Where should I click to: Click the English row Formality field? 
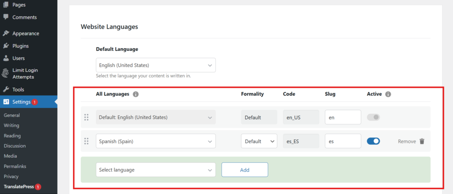[259, 117]
